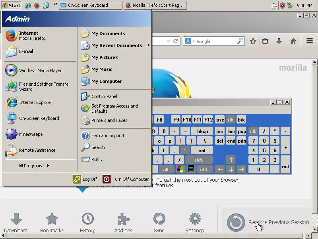Open My Documents folder
The width and height of the screenshot is (318, 239).
click(115, 33)
